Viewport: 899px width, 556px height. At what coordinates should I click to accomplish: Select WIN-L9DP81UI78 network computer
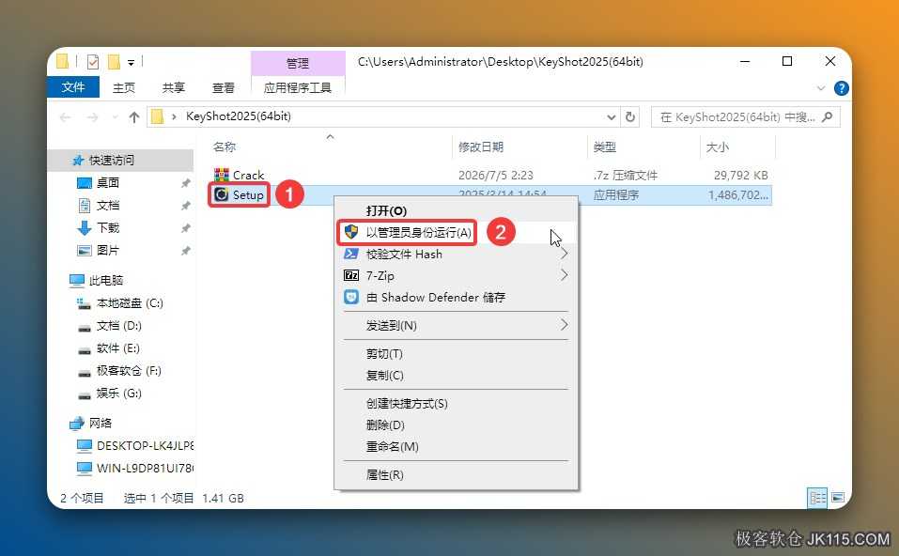145,469
